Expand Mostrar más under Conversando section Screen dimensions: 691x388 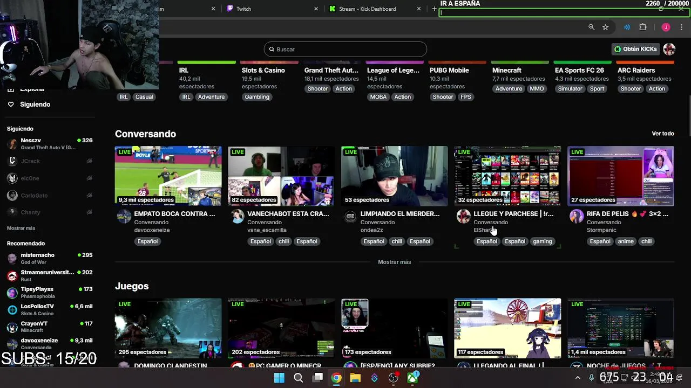395,262
